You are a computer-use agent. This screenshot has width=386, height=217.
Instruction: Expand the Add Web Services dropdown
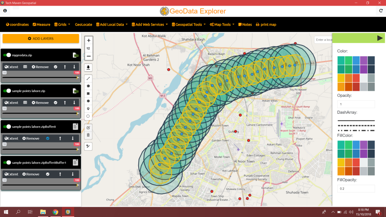(x=151, y=24)
